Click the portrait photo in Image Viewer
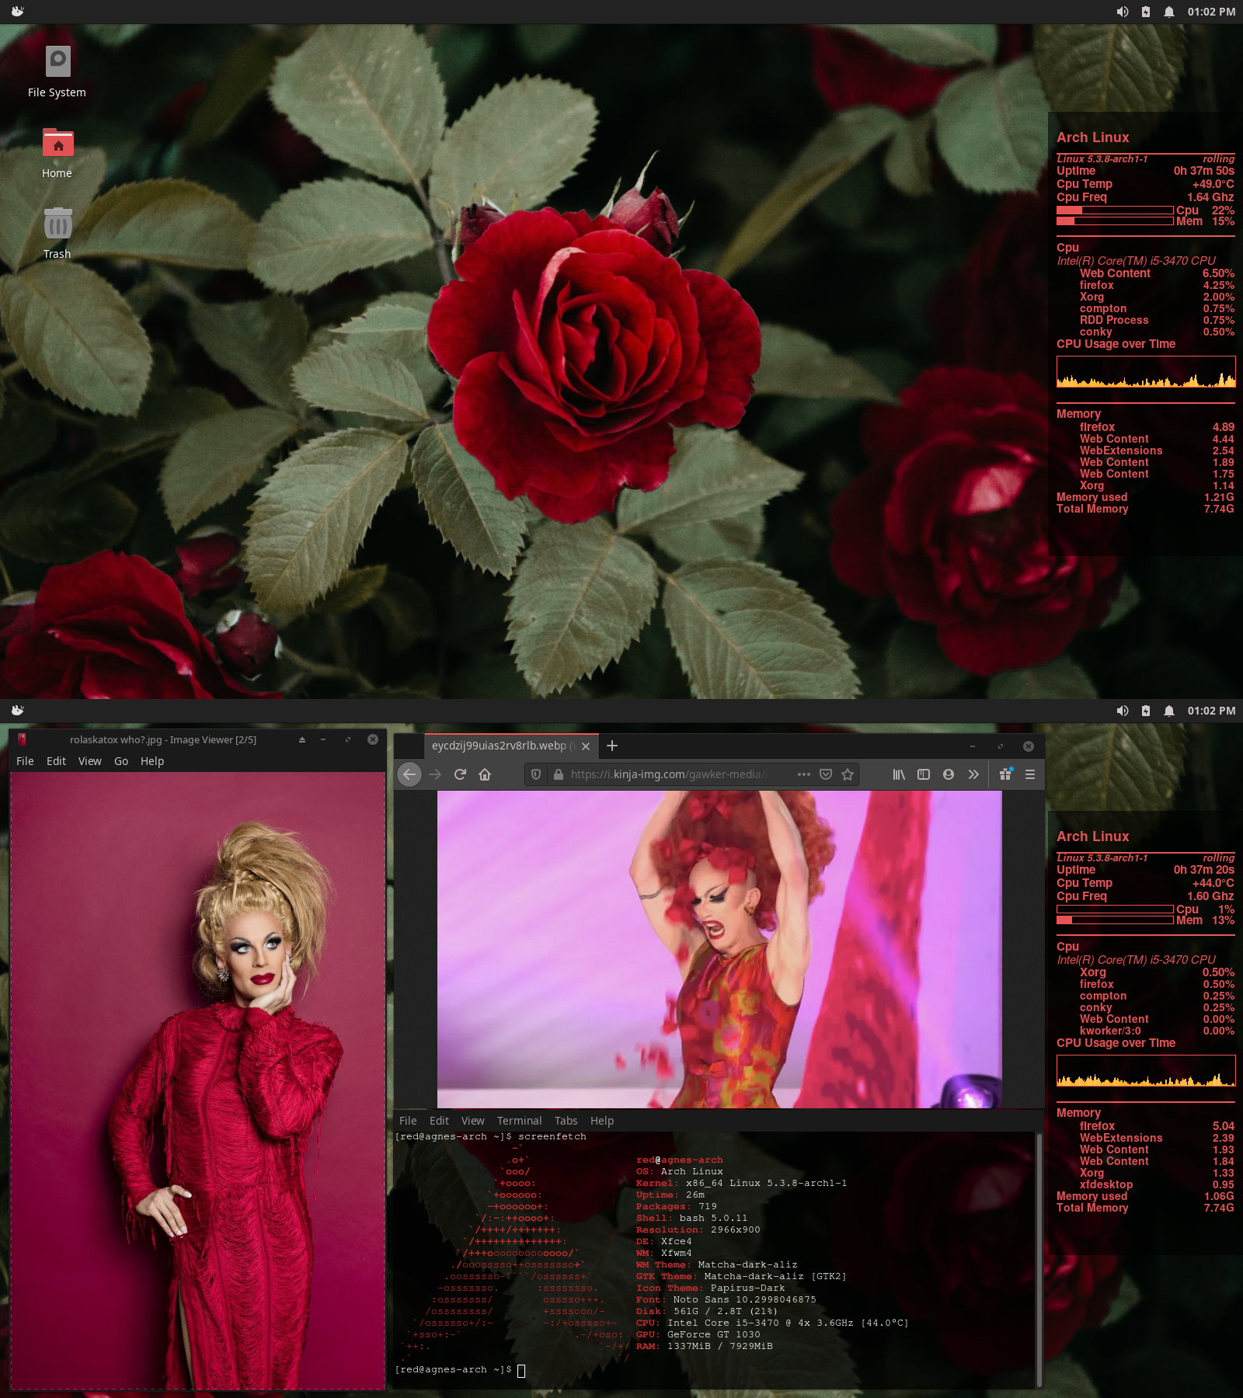 [198, 1080]
